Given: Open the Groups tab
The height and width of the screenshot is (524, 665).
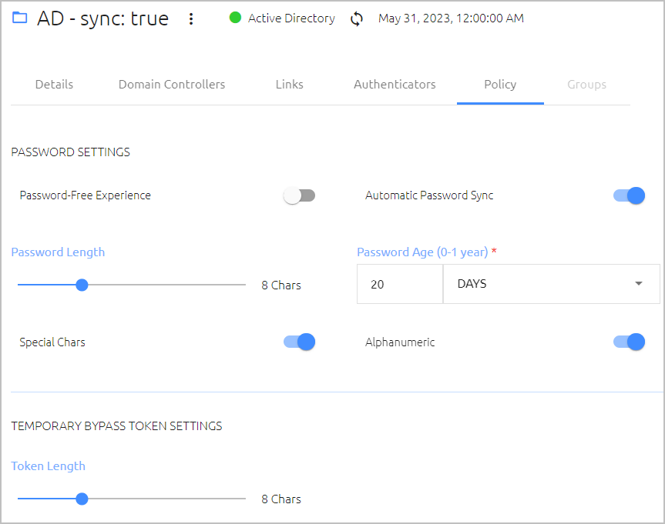Looking at the screenshot, I should 587,85.
